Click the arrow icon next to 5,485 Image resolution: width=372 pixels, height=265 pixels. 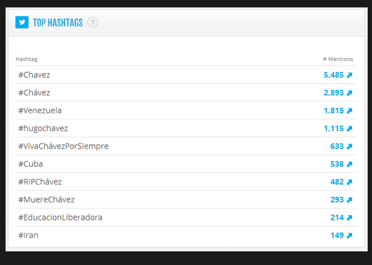tap(350, 75)
